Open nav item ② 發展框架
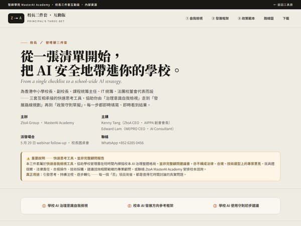The image size is (301, 226). pyautogui.click(x=220, y=19)
